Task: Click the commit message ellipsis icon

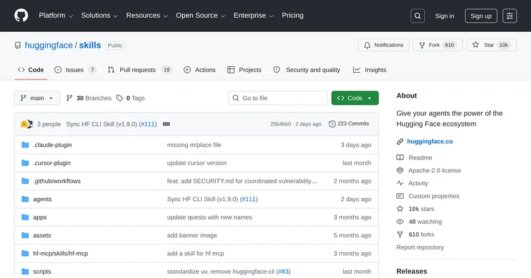Action: tap(167, 124)
